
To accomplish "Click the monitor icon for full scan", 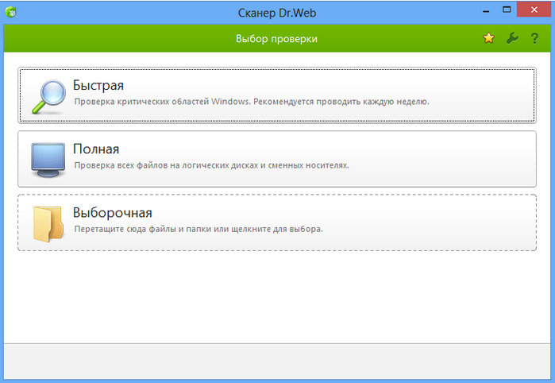I will (x=48, y=160).
